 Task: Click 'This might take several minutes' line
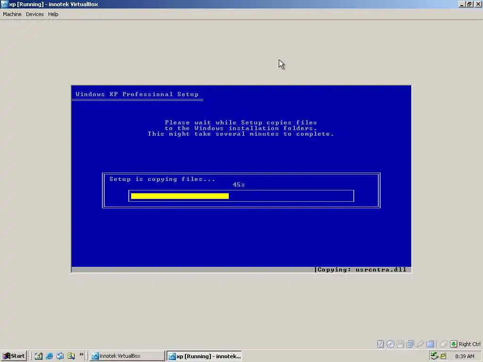point(241,134)
